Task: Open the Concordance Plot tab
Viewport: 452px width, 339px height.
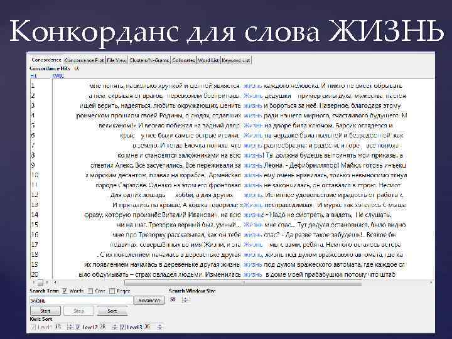Action: click(x=84, y=60)
